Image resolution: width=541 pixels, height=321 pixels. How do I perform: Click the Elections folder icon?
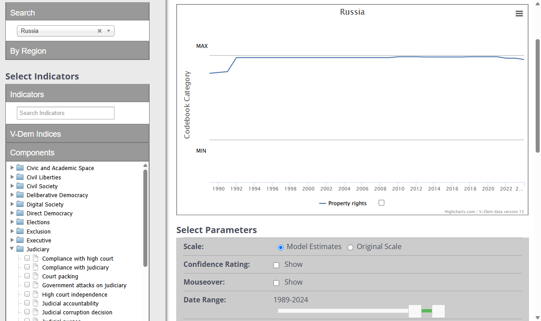click(20, 222)
